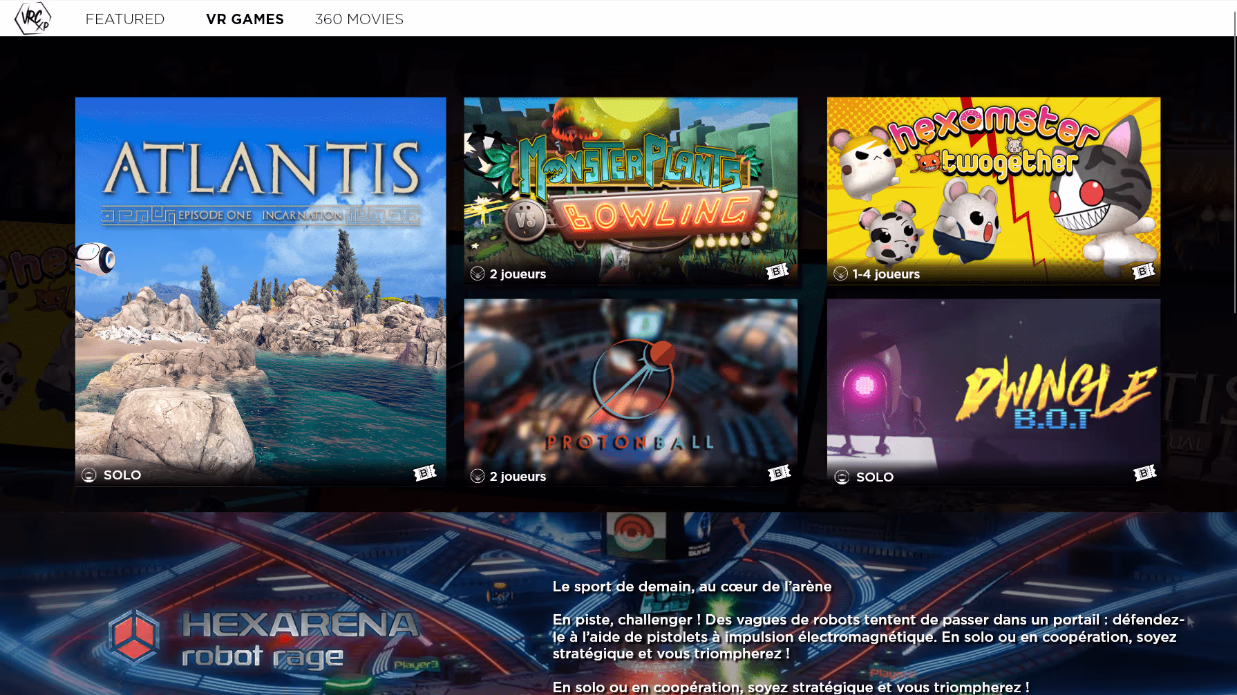The image size is (1237, 695).
Task: Click the B ticket badge on Monster Plants Bowling
Action: 778,271
